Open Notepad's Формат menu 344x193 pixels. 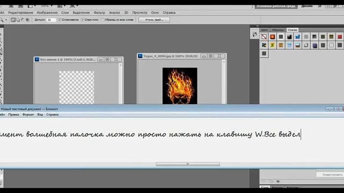click(x=28, y=114)
